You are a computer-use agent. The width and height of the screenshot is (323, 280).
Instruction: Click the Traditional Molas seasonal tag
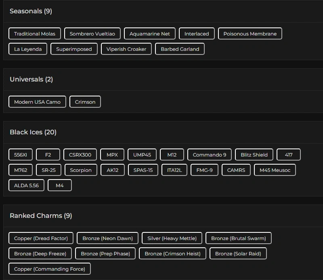coord(35,34)
